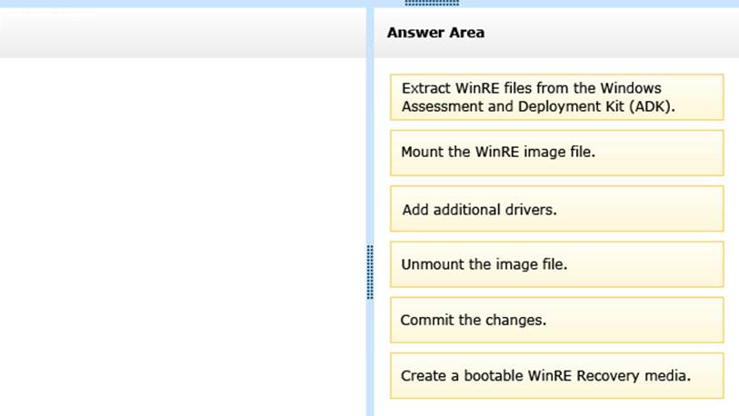Image resolution: width=739 pixels, height=416 pixels.
Task: Click the word Unmount in fourth step
Action: [x=429, y=264]
